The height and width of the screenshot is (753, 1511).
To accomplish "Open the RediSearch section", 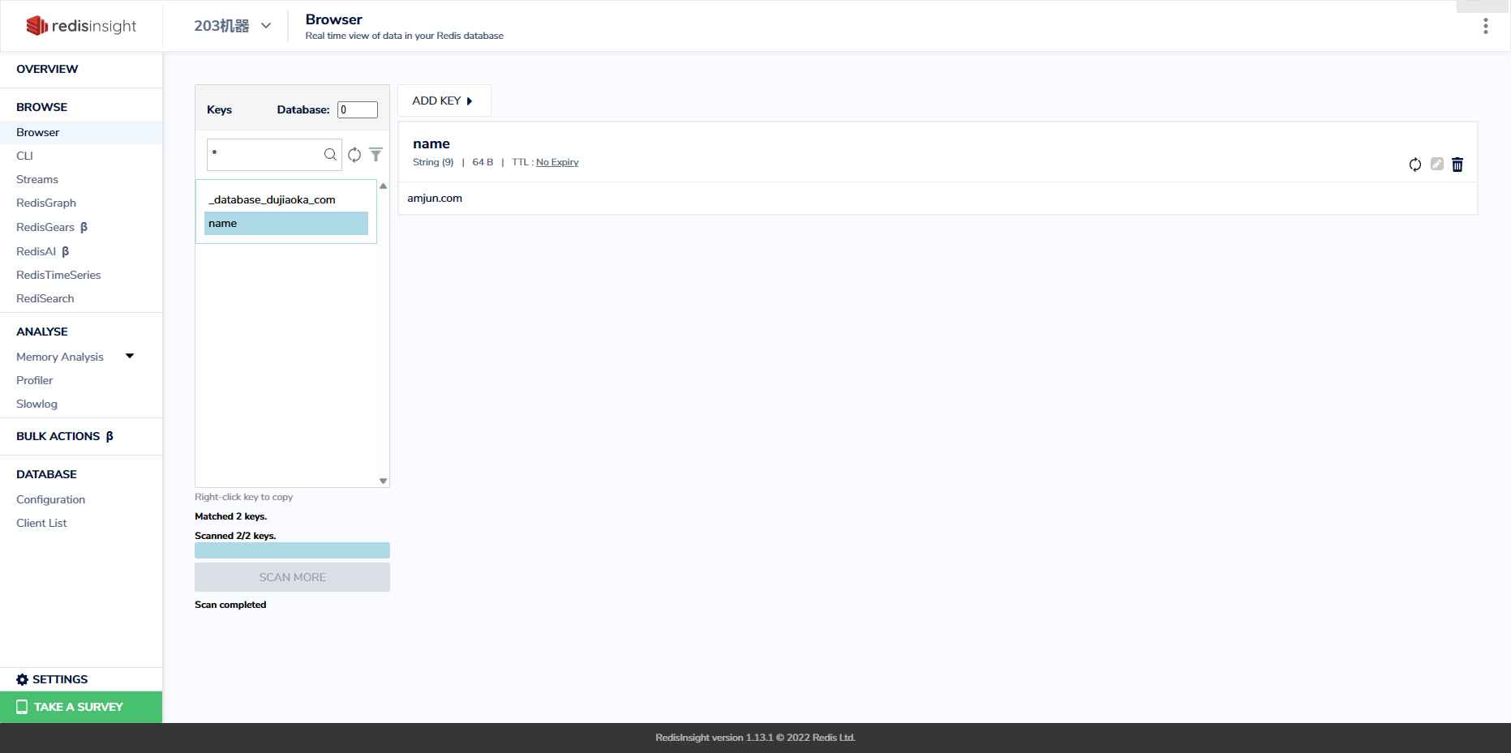I will point(45,298).
